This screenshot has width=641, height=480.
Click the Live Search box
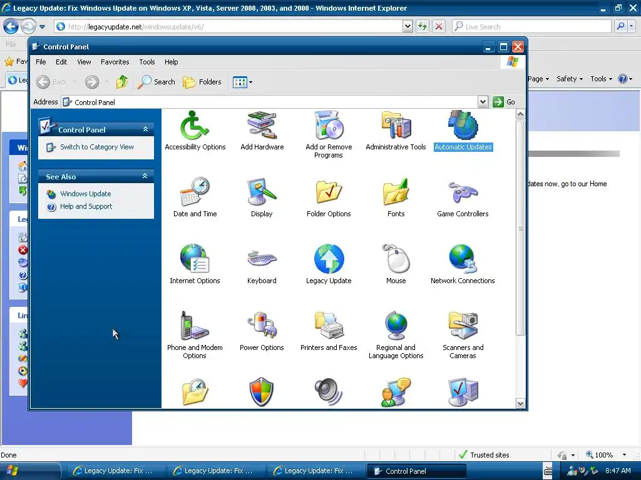coord(531,27)
